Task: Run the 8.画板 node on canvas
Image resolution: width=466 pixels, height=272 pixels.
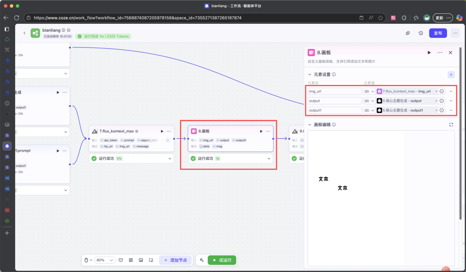Action: pos(261,131)
